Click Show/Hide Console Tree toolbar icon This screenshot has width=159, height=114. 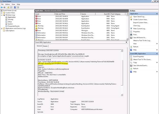(11, 7)
